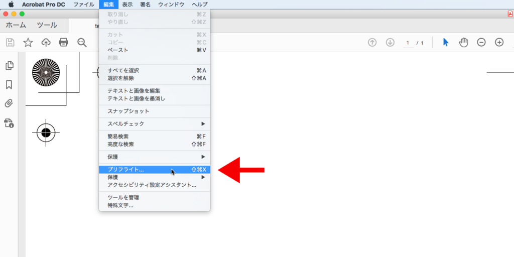Zoom in with the plus icon
Viewport: 514px width, 257px height.
[499, 42]
